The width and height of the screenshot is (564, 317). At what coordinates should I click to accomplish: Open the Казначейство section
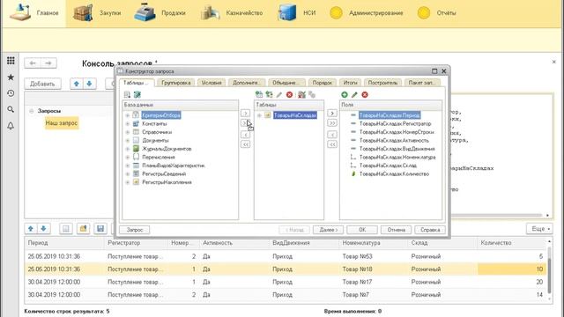point(232,13)
